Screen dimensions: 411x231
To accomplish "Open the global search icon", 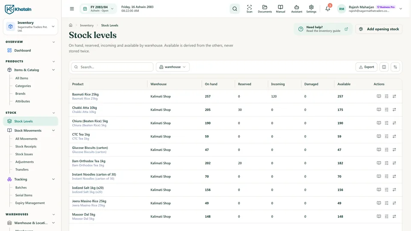I will click(x=235, y=9).
